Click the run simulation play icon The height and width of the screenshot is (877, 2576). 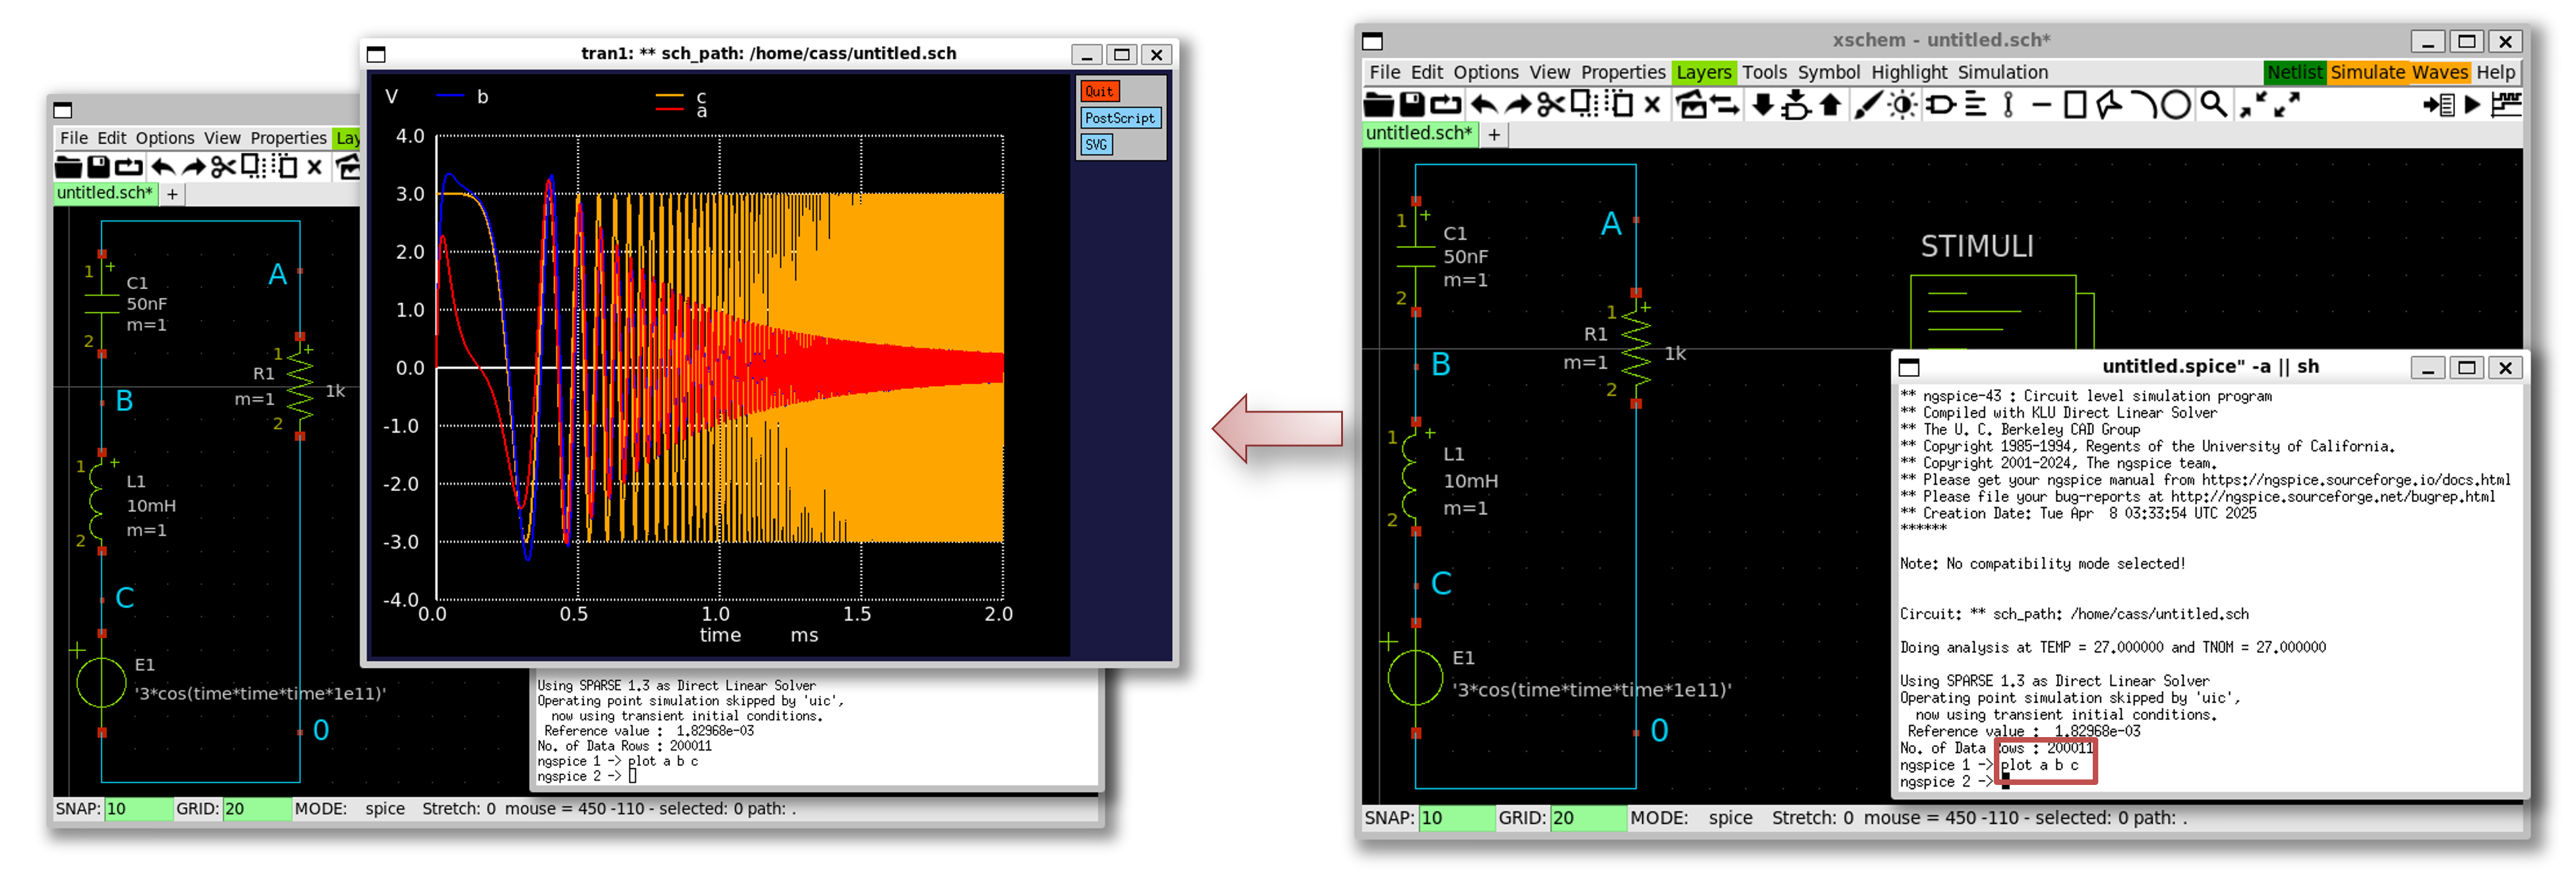point(2472,105)
